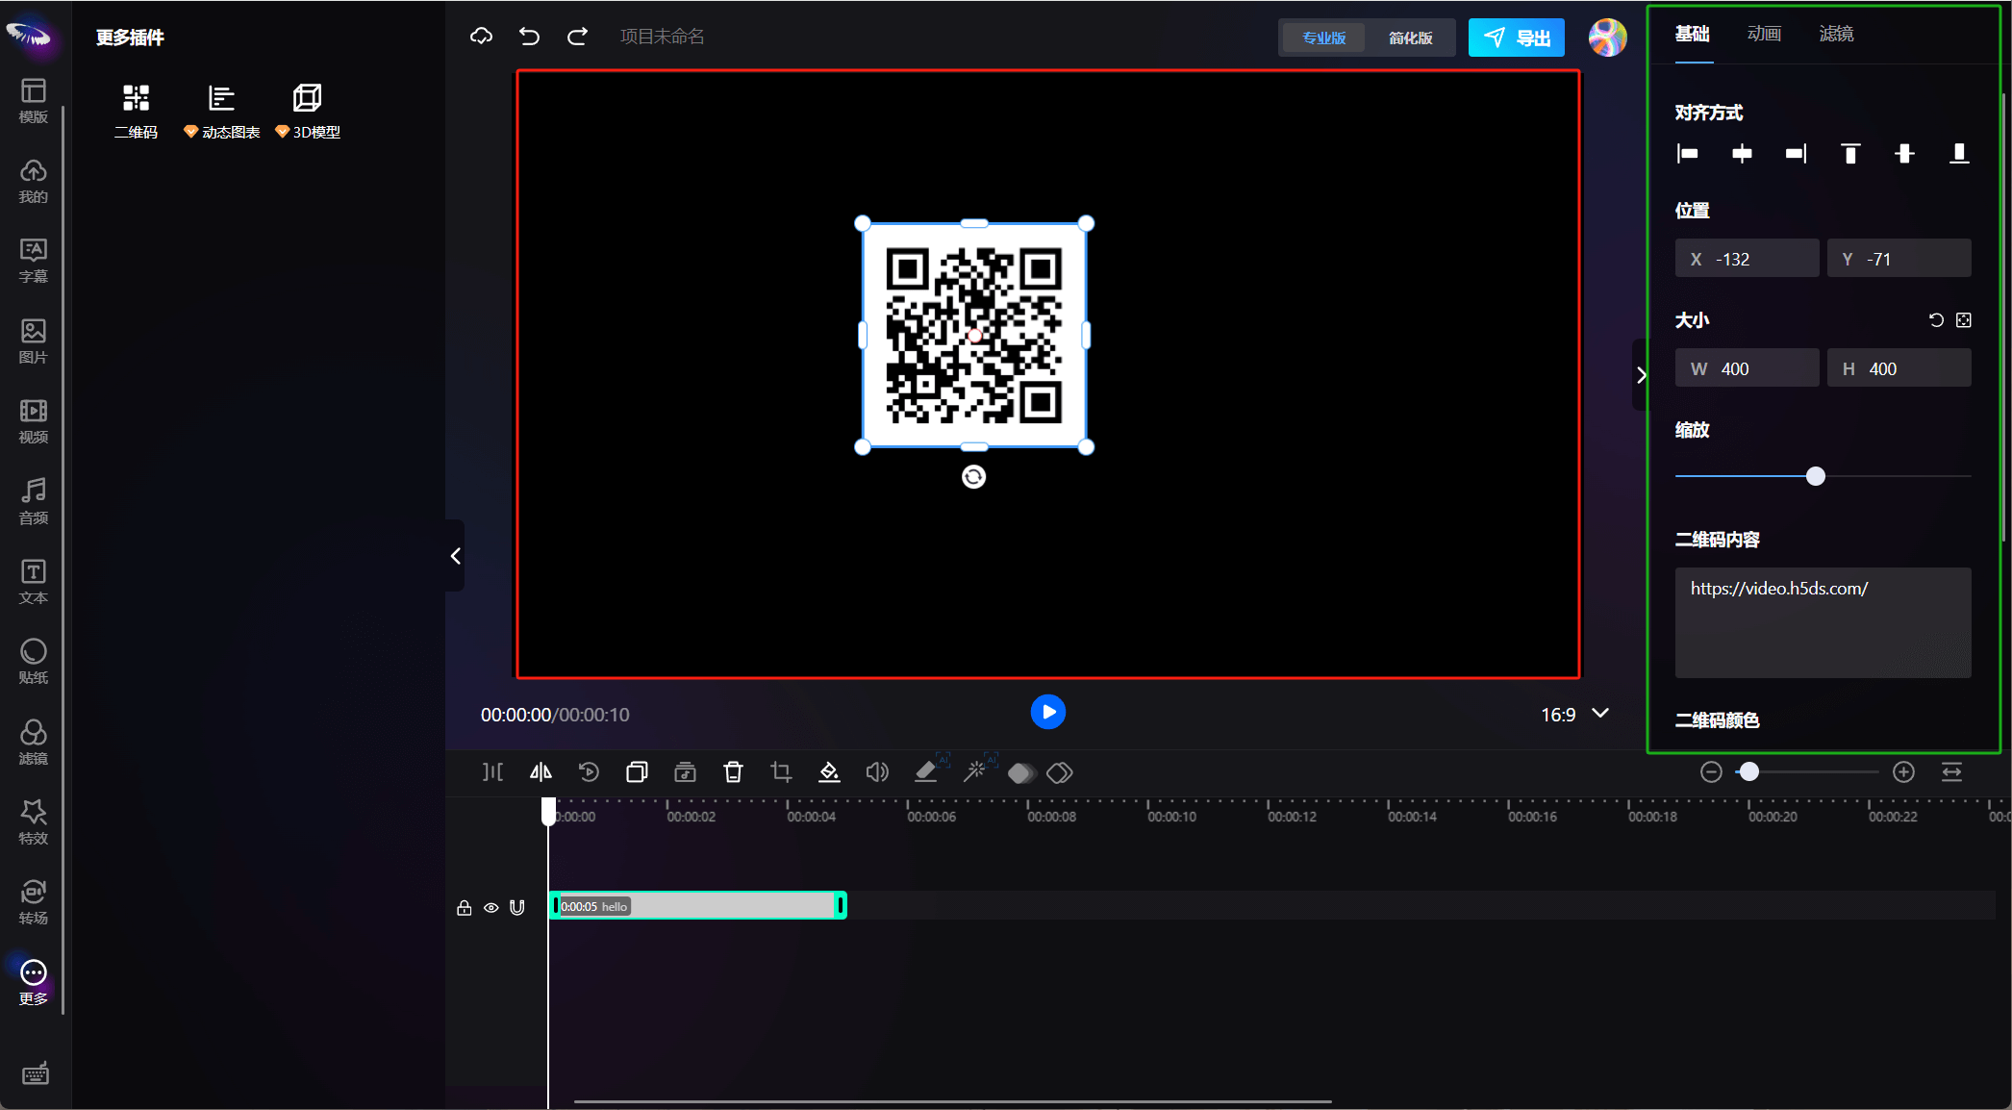Click the QR code (二维码) plugin icon
This screenshot has width=2012, height=1110.
pos(136,98)
